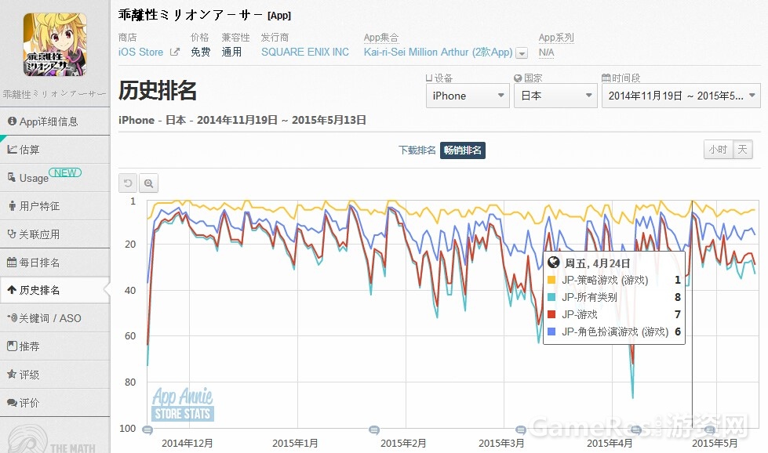This screenshot has height=453, width=768.
Task: Click the Usage sidebar icon
Action: pyautogui.click(x=12, y=177)
